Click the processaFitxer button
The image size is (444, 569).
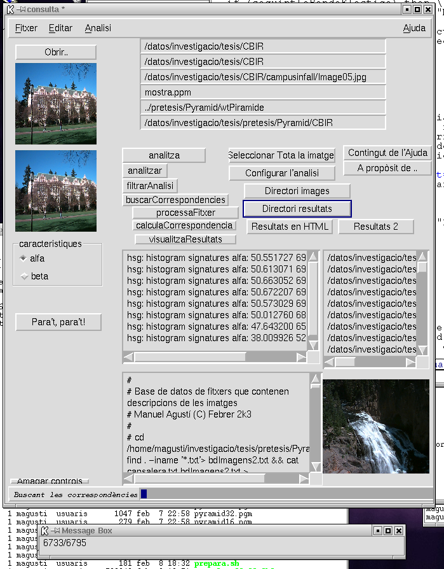pos(185,213)
